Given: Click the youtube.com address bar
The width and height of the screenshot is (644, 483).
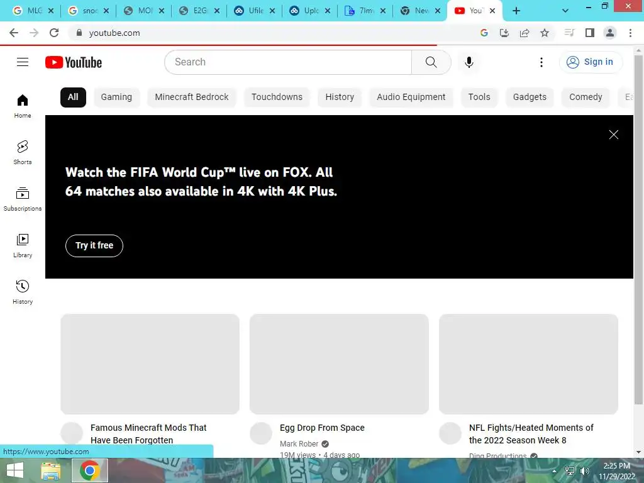Looking at the screenshot, I should pos(271,33).
